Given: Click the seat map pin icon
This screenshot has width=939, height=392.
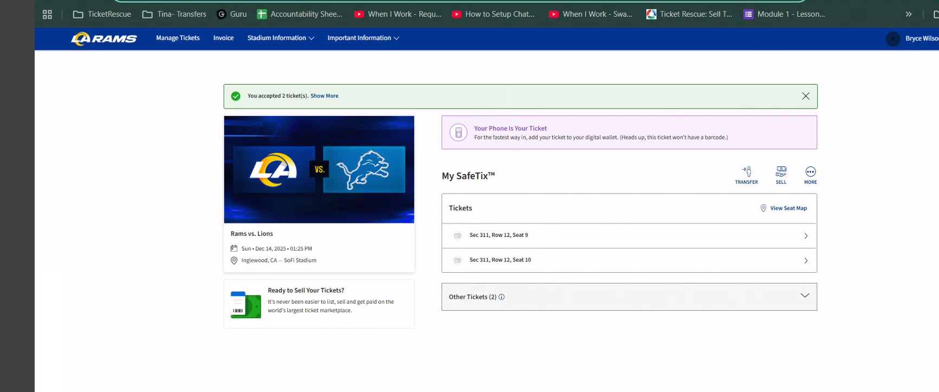Looking at the screenshot, I should pyautogui.click(x=763, y=208).
